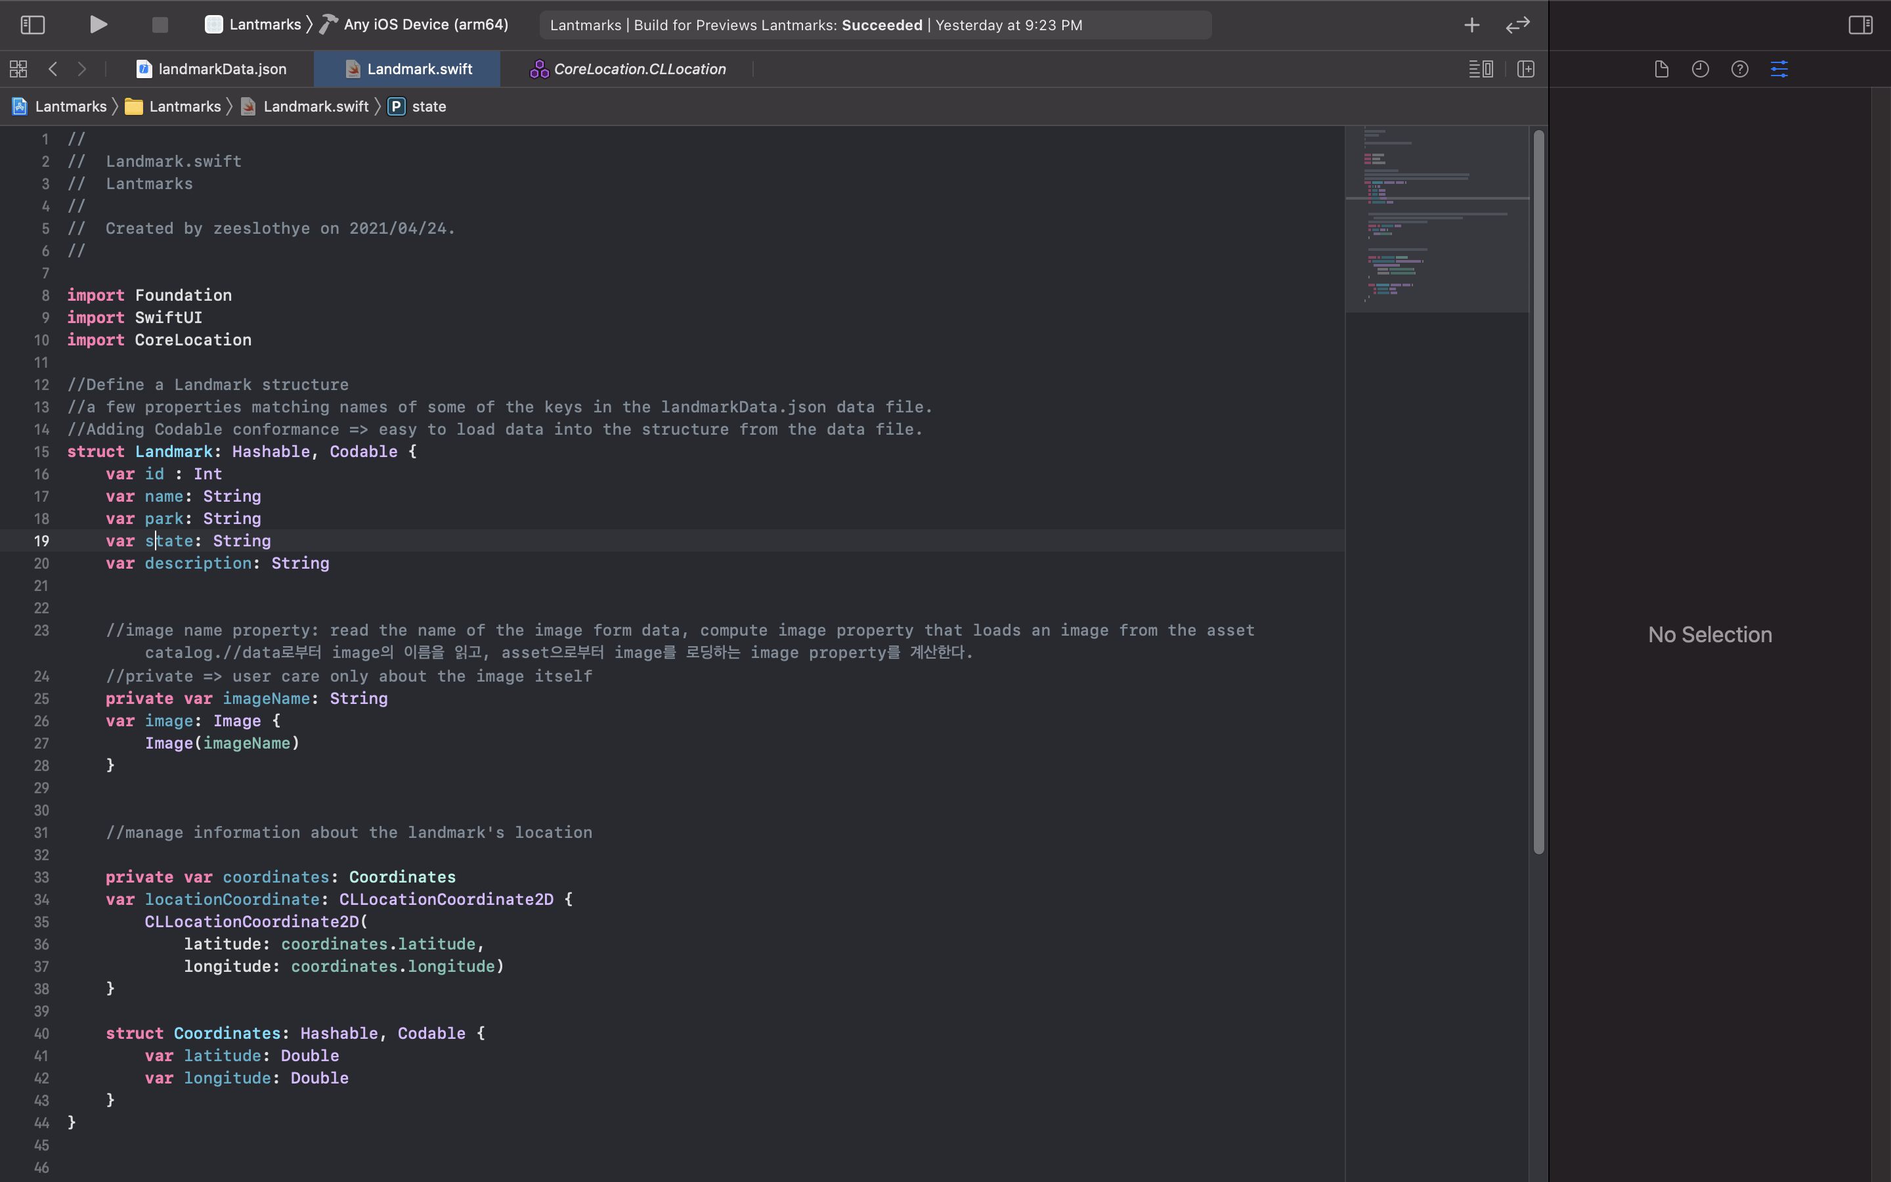Image resolution: width=1891 pixels, height=1182 pixels.
Task: Open the related items grid menu
Action: tap(18, 69)
